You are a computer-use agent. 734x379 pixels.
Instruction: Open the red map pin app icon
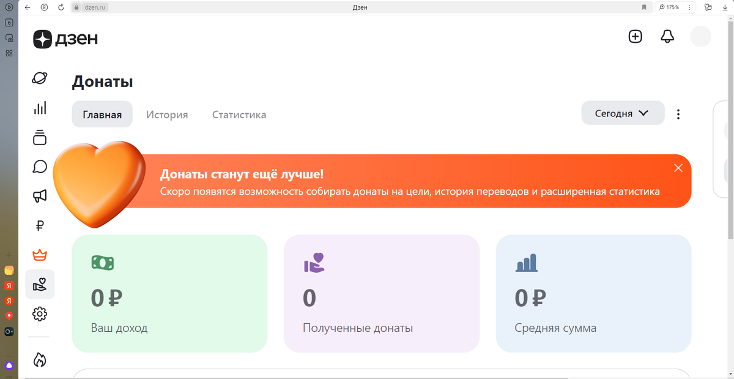(9, 316)
